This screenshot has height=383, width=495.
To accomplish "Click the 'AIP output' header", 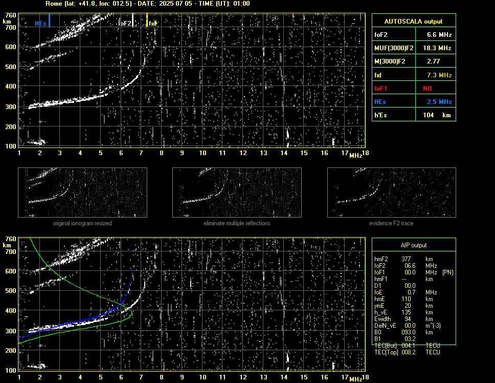I will tap(413, 245).
